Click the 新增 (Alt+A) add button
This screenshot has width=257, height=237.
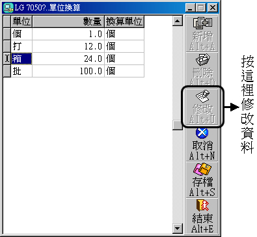(x=202, y=34)
